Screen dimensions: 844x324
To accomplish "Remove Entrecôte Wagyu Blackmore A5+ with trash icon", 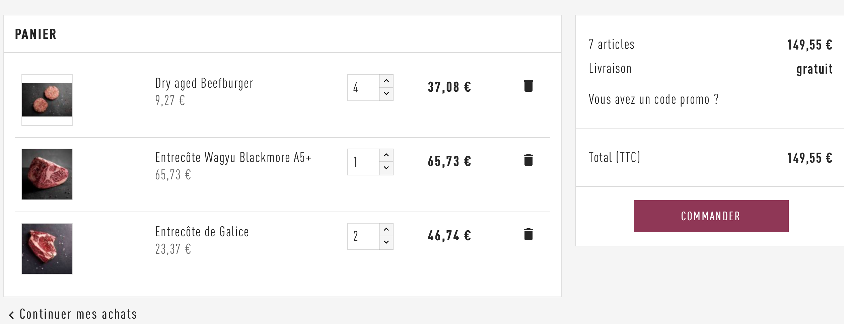I will click(x=528, y=160).
